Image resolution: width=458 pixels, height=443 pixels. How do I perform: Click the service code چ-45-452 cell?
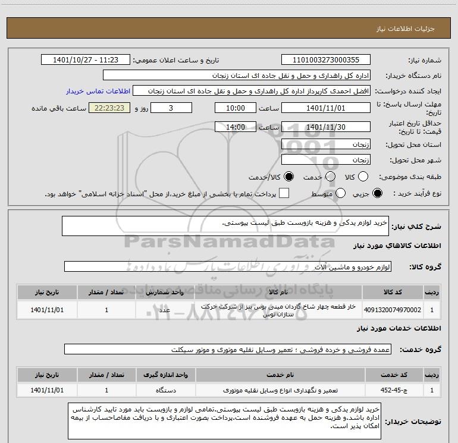[x=394, y=390]
